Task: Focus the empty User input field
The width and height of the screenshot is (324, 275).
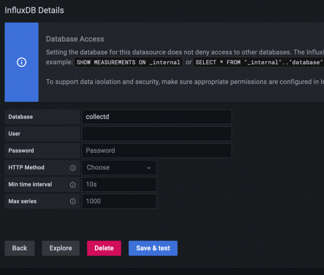Action: 157,134
